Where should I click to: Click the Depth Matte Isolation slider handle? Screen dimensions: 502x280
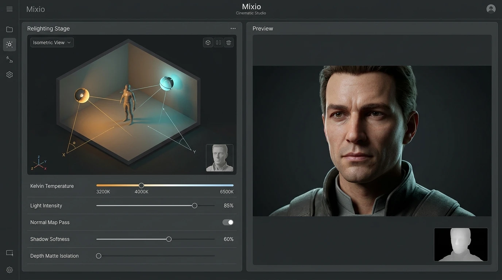tap(99, 256)
